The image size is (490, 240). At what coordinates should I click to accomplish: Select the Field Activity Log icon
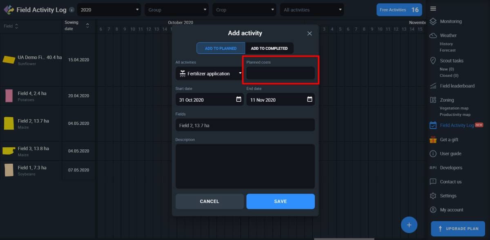433,125
